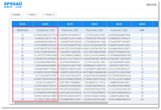Screen dimensions: 161x110
Task: Click 序号 cell 10
Action: (x=142, y=69)
